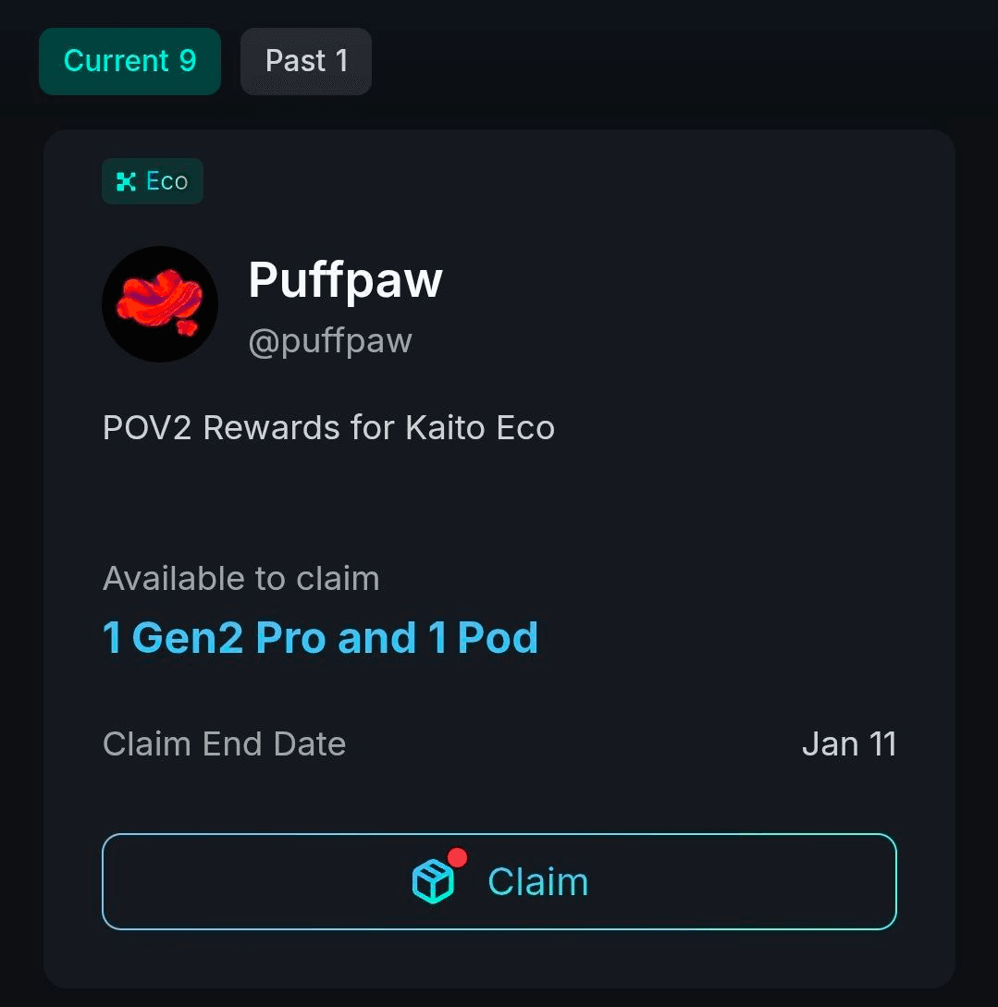Image resolution: width=998 pixels, height=1007 pixels.
Task: Select the Eco badge label text
Action: coord(167,181)
